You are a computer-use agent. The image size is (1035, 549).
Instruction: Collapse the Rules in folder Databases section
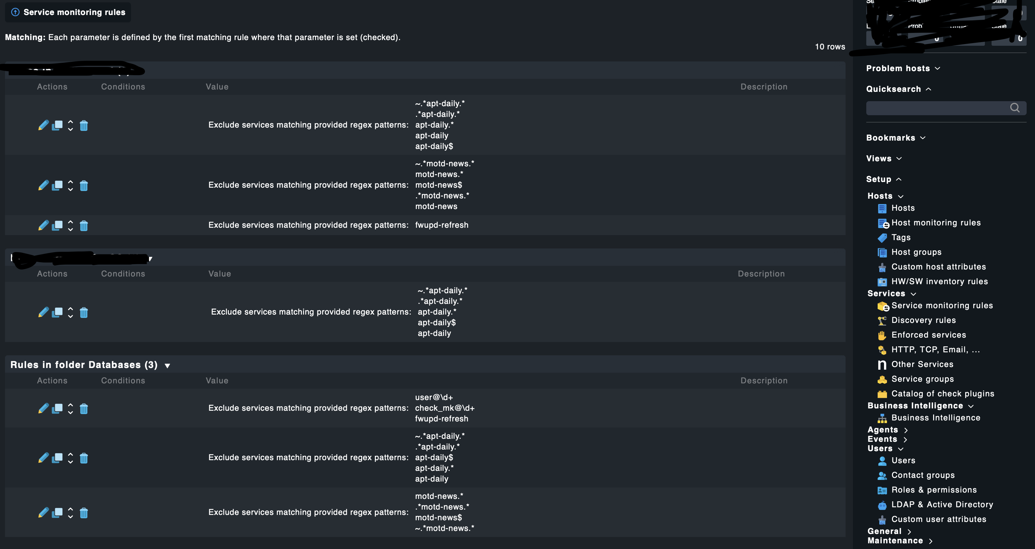[x=167, y=365]
